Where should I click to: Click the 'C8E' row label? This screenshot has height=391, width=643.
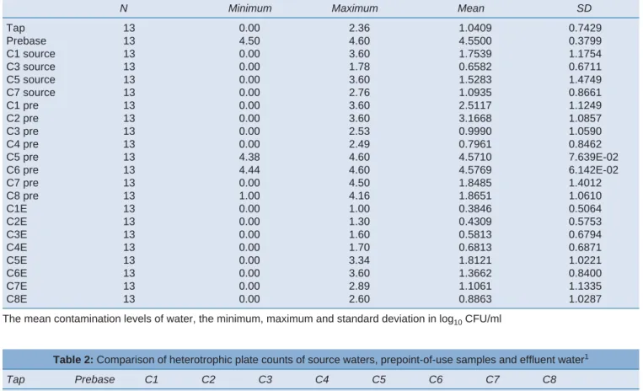(17, 299)
